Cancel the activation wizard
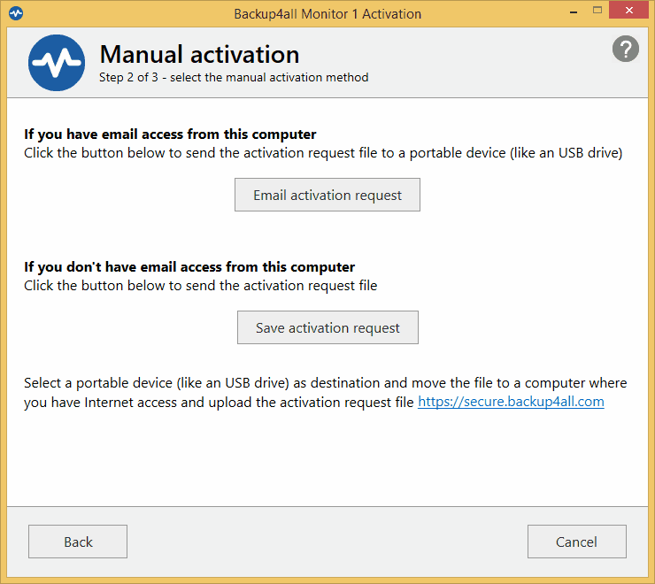The image size is (655, 584). (576, 542)
